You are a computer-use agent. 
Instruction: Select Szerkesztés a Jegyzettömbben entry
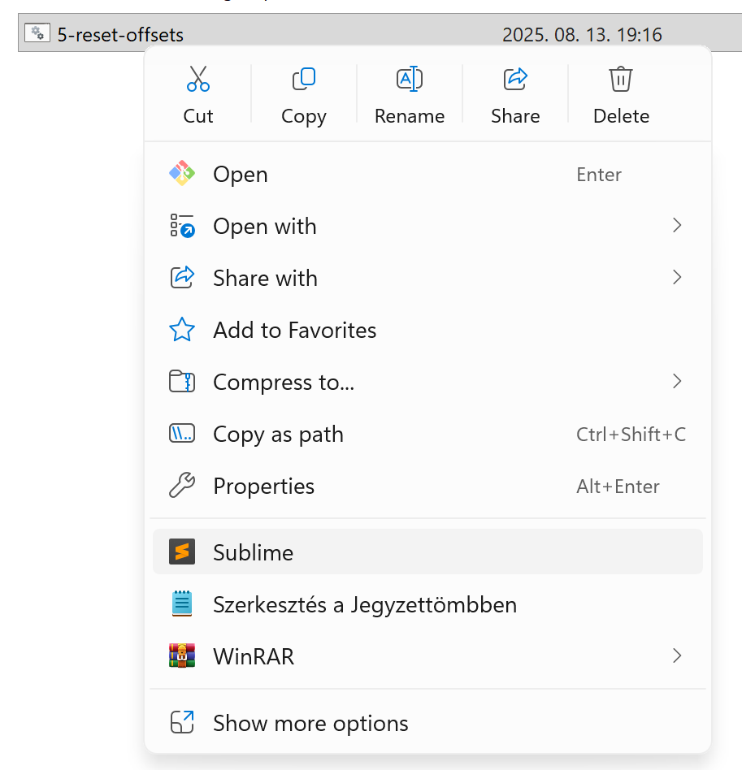point(364,605)
